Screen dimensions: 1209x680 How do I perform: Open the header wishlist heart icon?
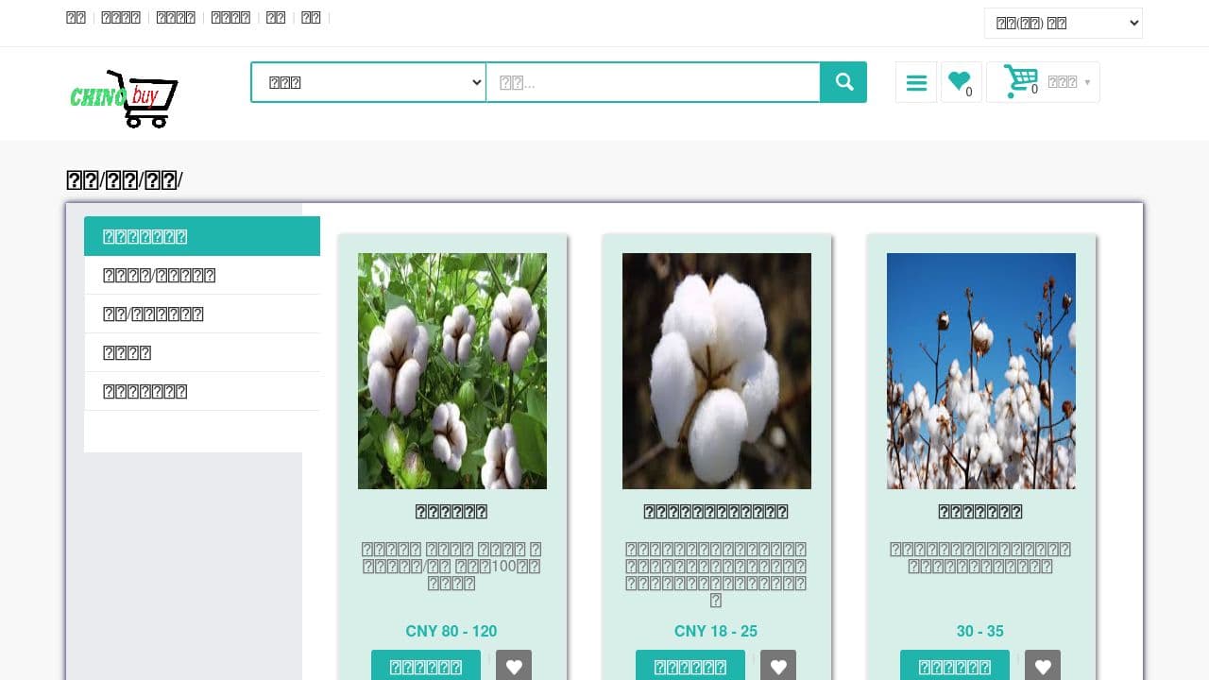tap(961, 82)
